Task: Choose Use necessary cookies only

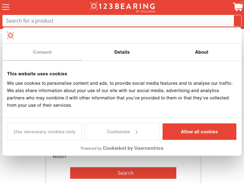Action: [x=45, y=132]
